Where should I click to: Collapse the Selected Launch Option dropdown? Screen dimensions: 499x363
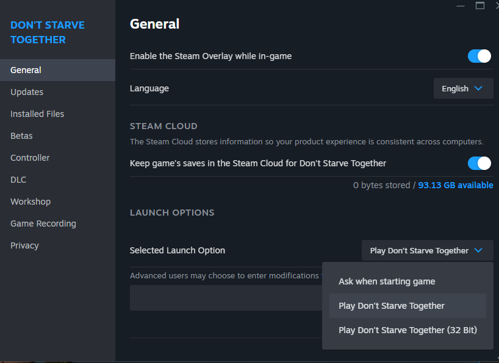coord(427,250)
